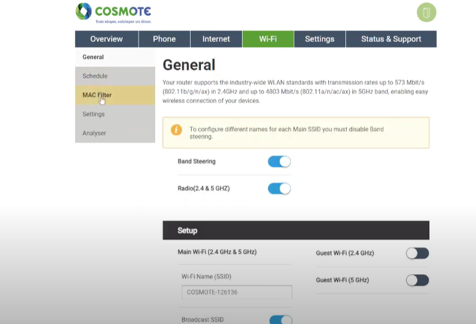Go to the Internet tab
The image size is (476, 324).
pos(216,39)
